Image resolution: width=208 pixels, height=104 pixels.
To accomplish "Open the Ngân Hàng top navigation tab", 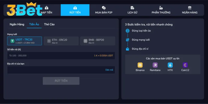I will point(190,10).
